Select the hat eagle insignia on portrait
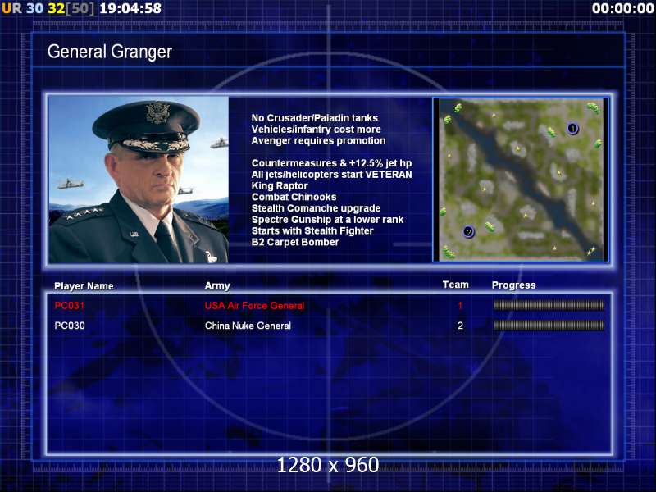The width and height of the screenshot is (656, 492). pos(157,112)
